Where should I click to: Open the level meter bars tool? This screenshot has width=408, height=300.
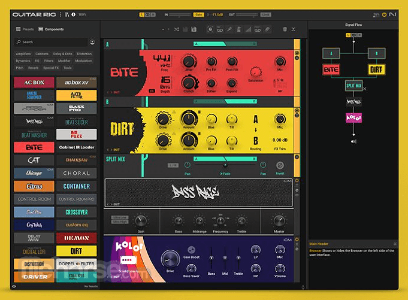point(248,29)
